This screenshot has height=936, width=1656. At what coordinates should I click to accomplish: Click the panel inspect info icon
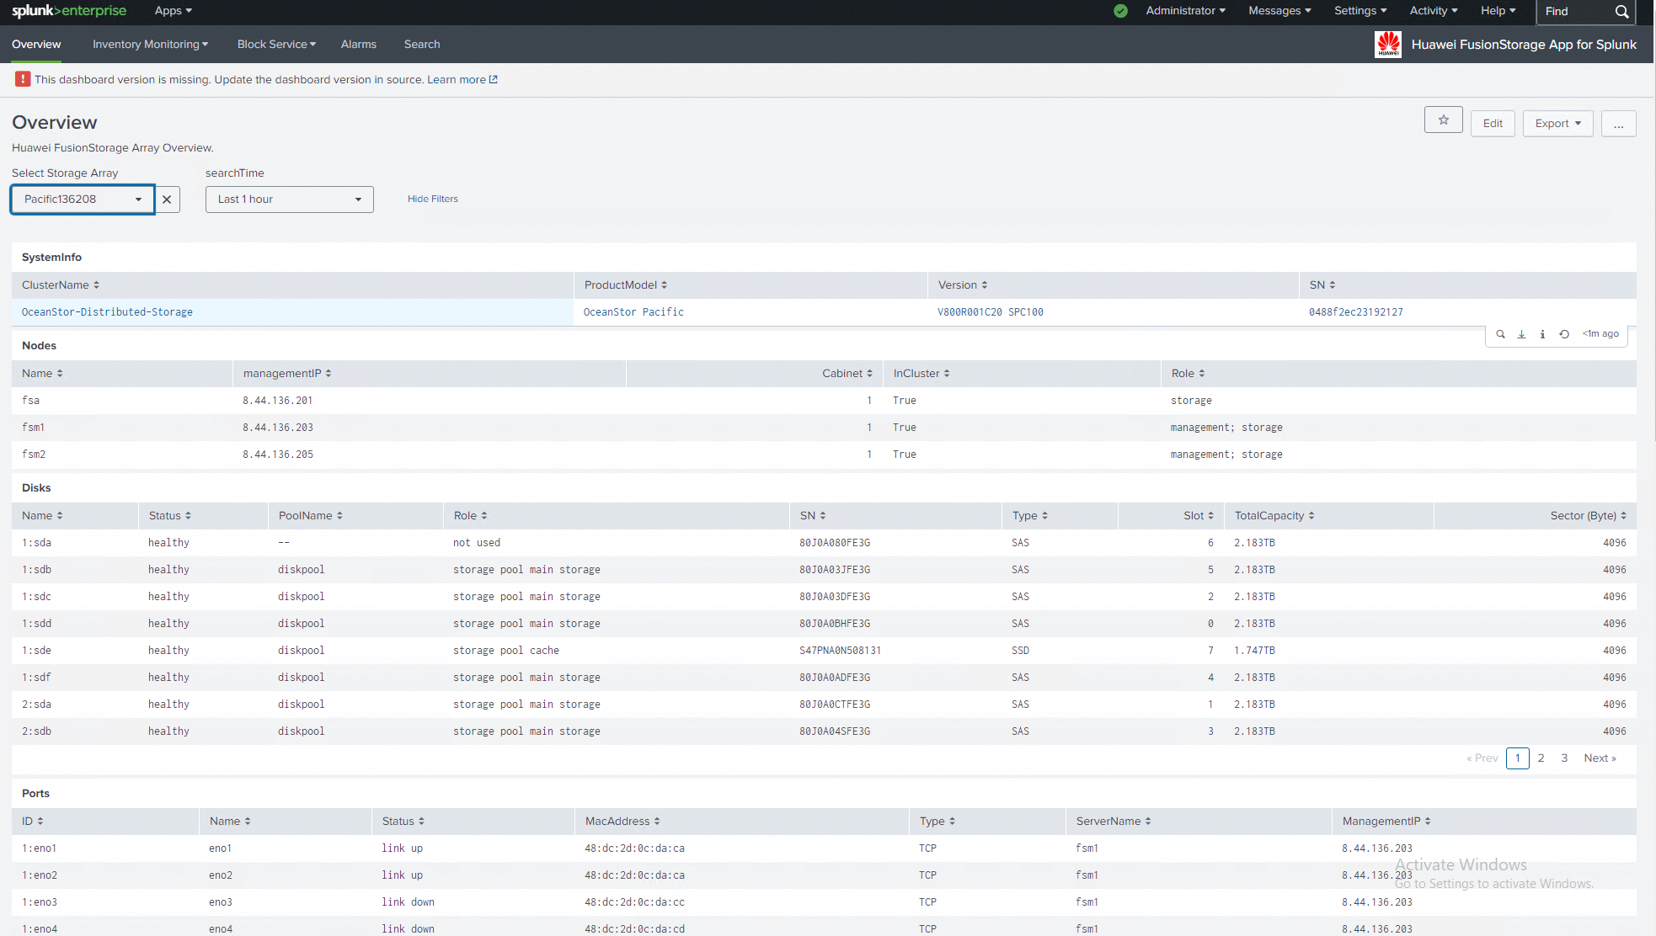[1542, 334]
